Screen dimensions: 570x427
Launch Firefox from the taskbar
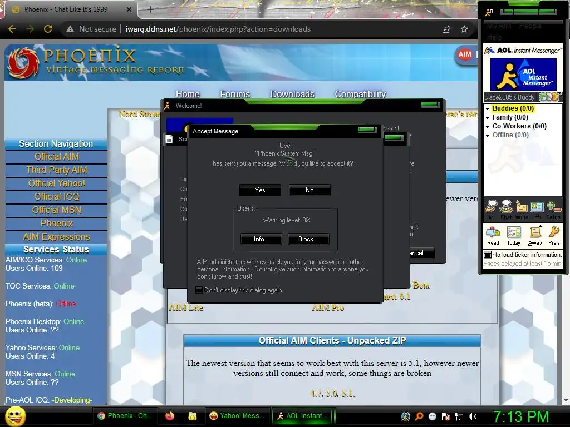pos(170,416)
